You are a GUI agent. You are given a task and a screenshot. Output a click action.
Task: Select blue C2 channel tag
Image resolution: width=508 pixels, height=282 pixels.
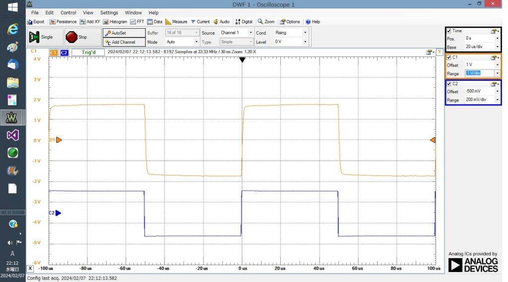pos(64,53)
